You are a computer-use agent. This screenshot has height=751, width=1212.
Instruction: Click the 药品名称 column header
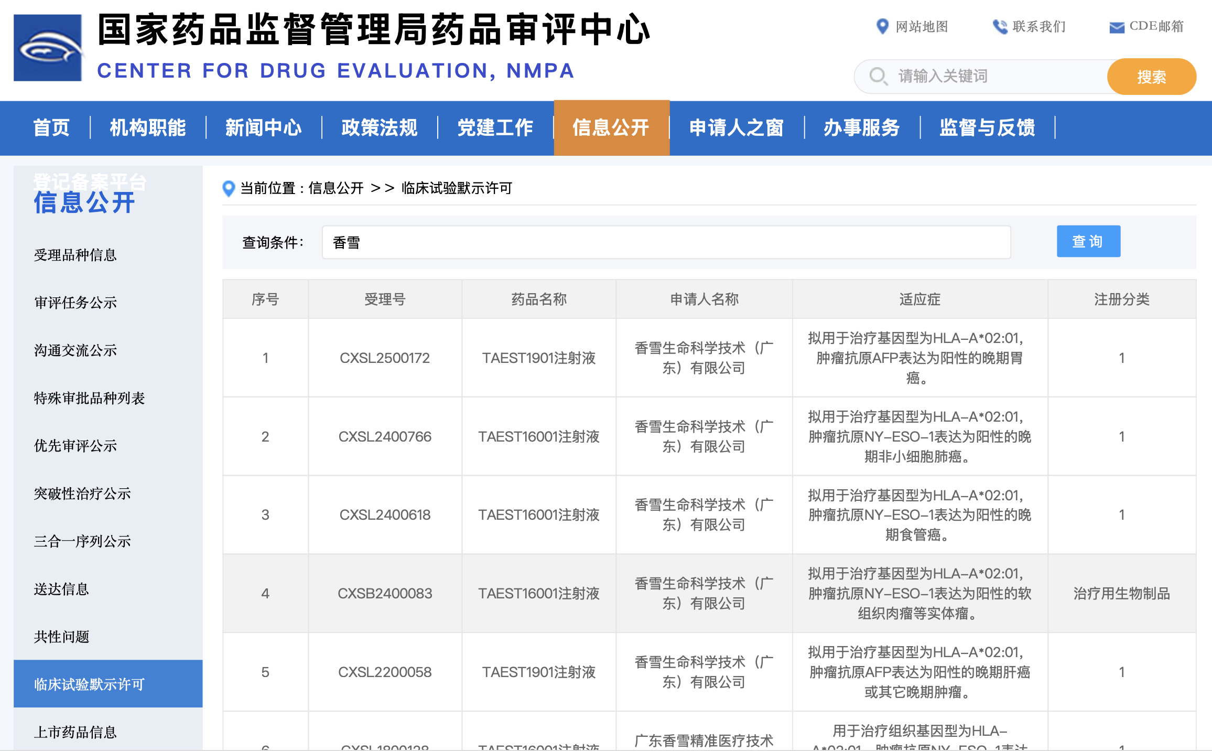coord(539,299)
